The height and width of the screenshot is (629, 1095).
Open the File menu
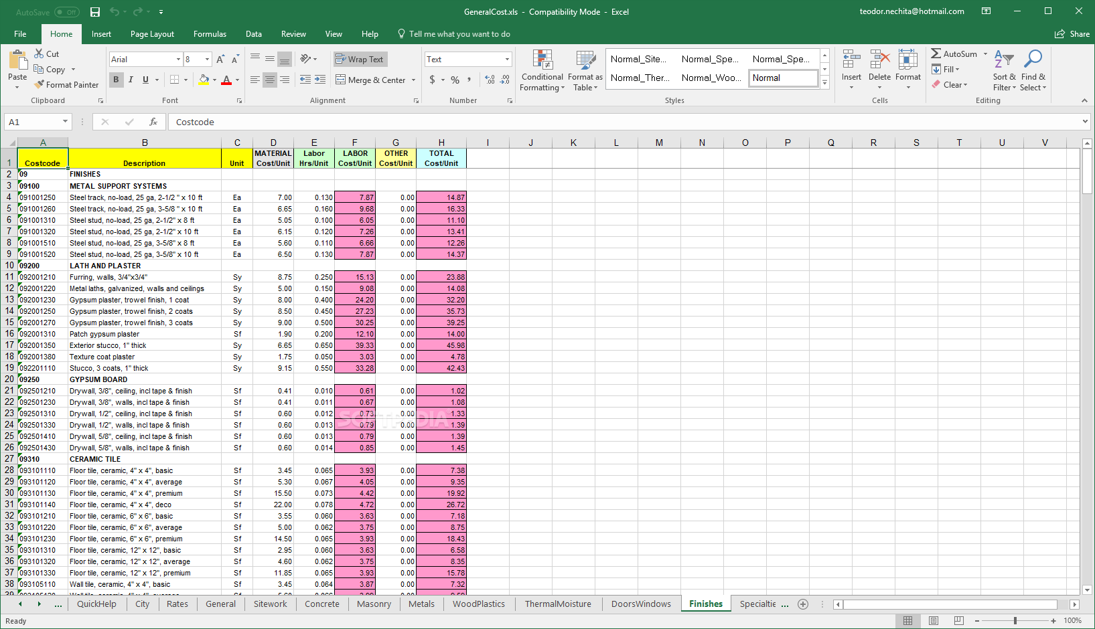pyautogui.click(x=20, y=34)
